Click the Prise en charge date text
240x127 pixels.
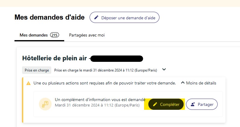(106, 70)
